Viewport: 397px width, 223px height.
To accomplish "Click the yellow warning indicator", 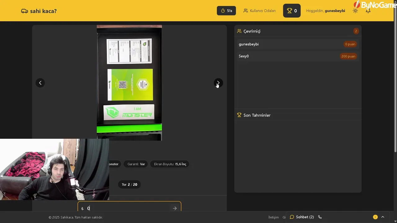I will (375, 217).
